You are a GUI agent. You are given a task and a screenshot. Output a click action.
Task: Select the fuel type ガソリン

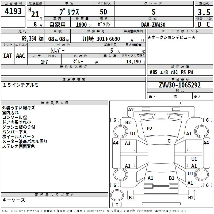pyautogui.click(x=104, y=24)
